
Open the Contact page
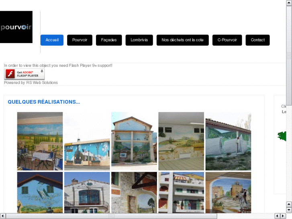[x=257, y=40]
